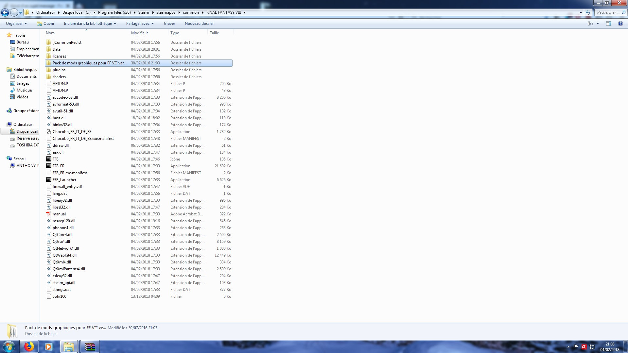
Task: Click the Graver button
Action: point(169,24)
